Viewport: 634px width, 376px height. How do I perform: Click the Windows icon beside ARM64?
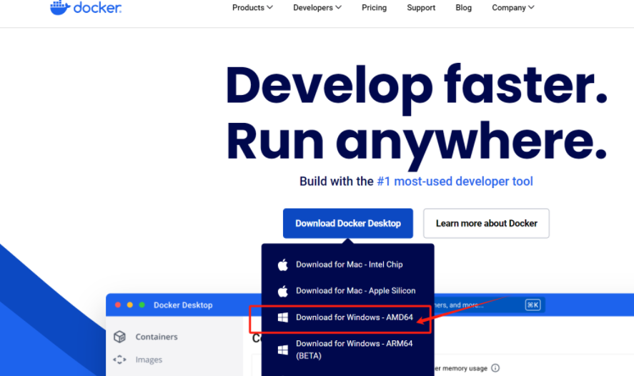pos(282,350)
